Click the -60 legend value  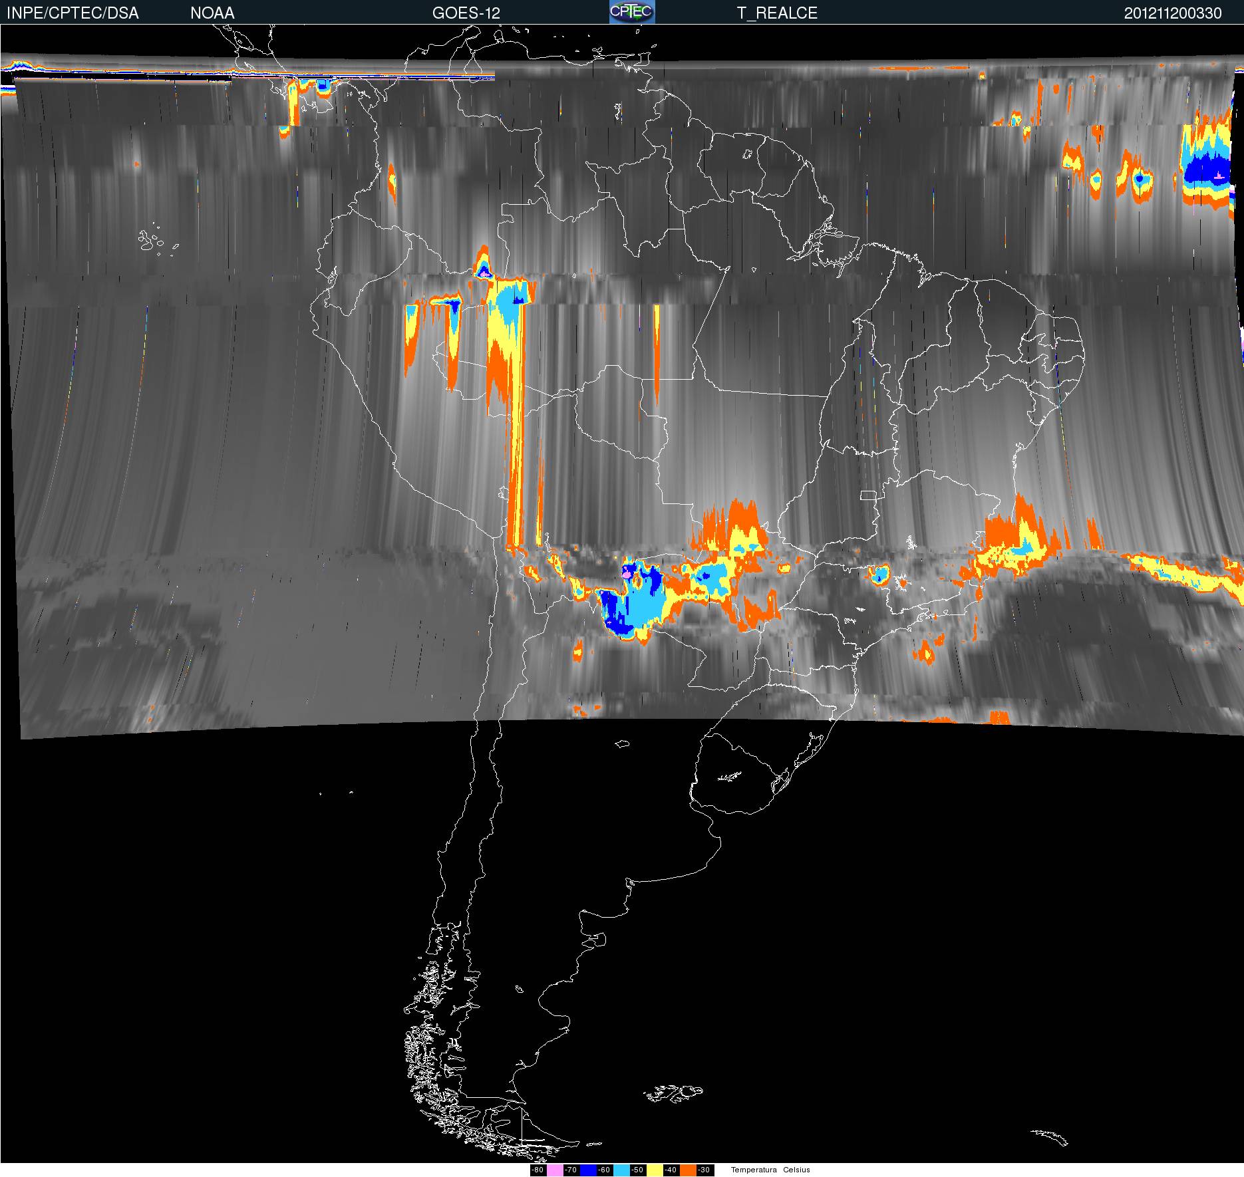[x=604, y=1170]
